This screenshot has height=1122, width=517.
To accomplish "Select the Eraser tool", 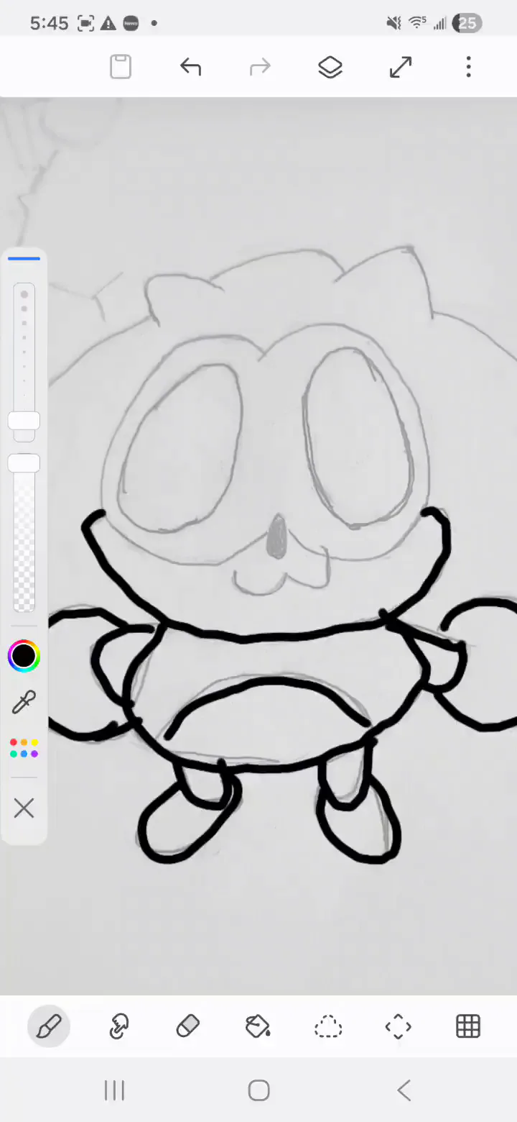I will [188, 1026].
